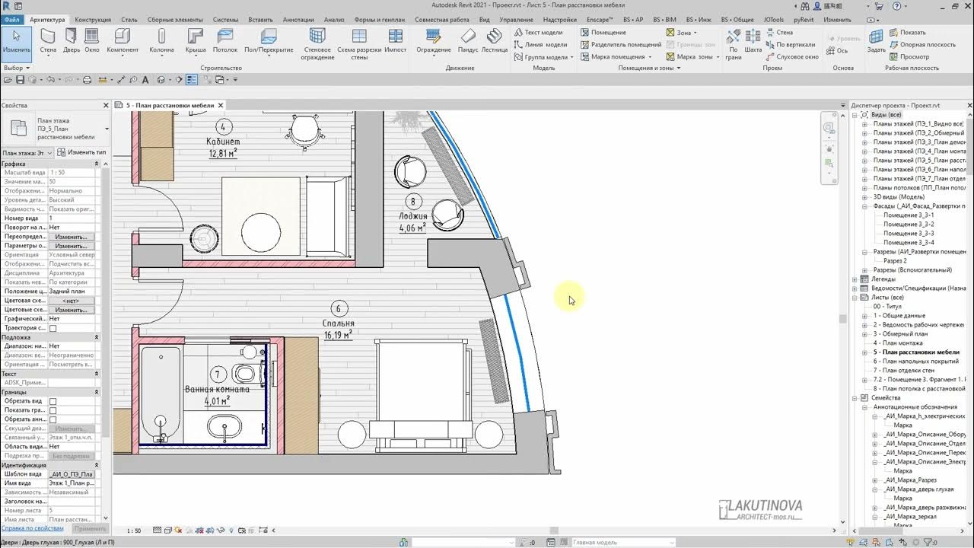
Task: Switch to the Системы ribbon tab
Action: (225, 20)
